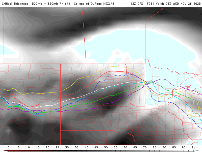The width and height of the screenshot is (202, 152).
Task: Click the "40" value on color scale
Action: point(86,147)
